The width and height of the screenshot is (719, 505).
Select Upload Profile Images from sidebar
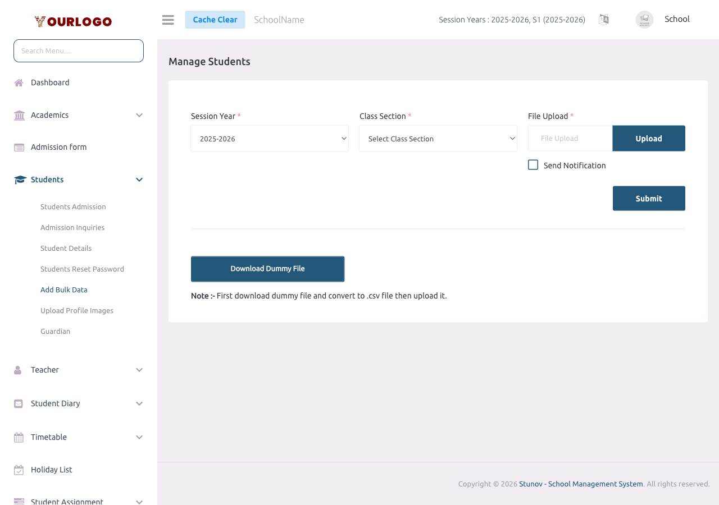point(76,310)
